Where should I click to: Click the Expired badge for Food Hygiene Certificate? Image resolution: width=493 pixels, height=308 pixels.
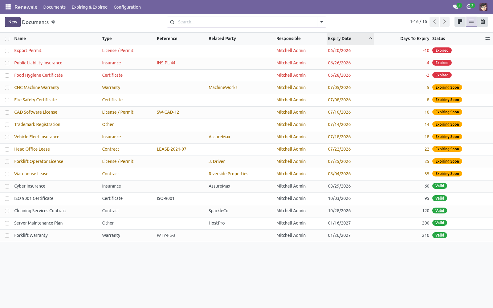click(442, 75)
